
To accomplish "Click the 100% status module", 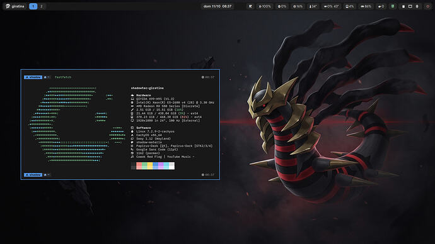I will point(265,6).
